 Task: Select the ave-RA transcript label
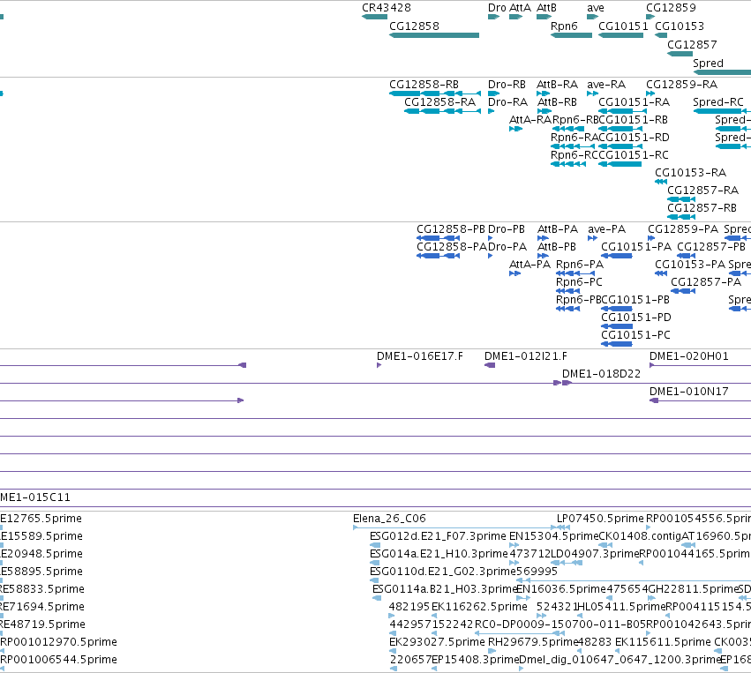[x=606, y=85]
